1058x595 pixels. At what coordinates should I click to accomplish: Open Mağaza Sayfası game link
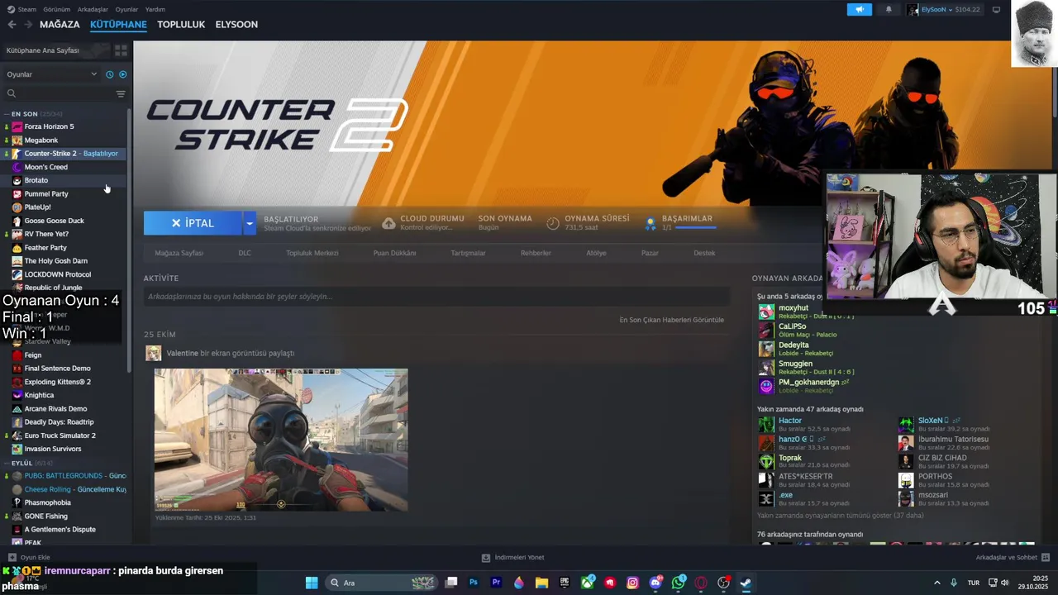pyautogui.click(x=179, y=253)
